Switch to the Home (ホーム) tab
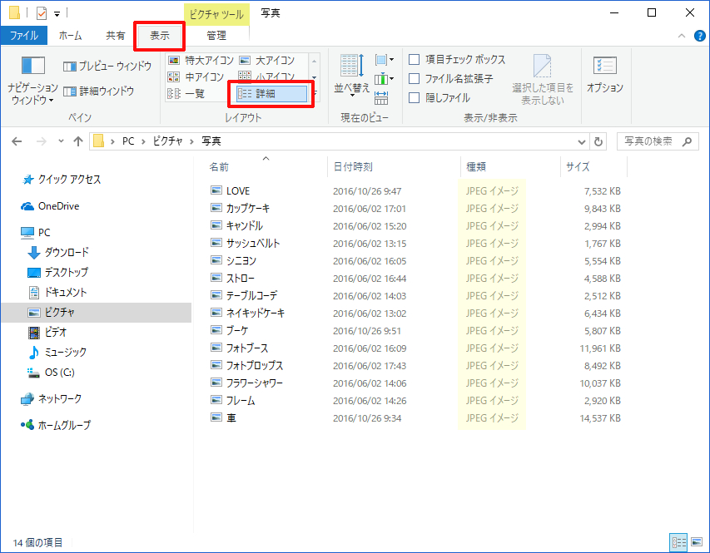The width and height of the screenshot is (710, 553). pyautogui.click(x=70, y=36)
